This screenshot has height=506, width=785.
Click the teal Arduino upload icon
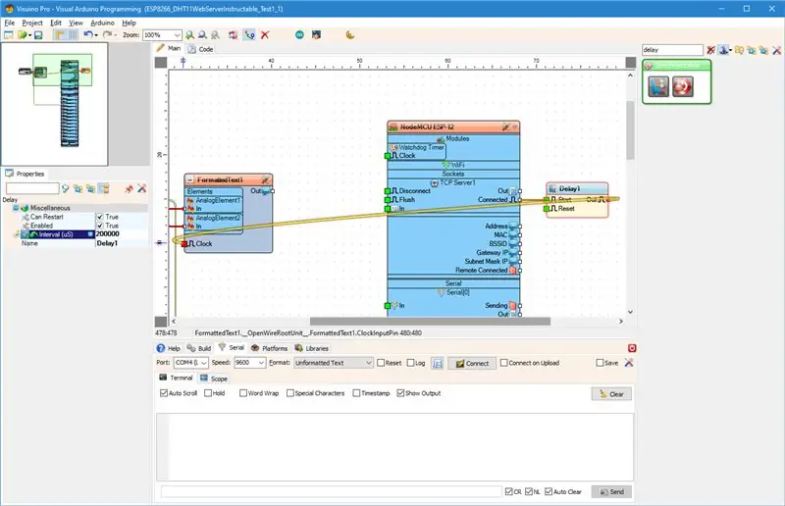click(x=299, y=35)
